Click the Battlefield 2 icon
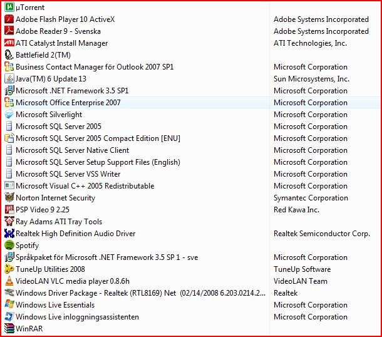Viewport: 382px width, 337px height. coord(9,55)
